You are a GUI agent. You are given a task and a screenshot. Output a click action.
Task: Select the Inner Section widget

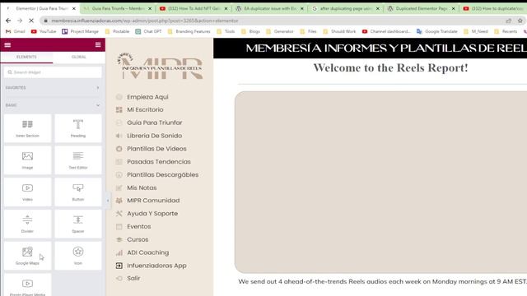pyautogui.click(x=27, y=128)
